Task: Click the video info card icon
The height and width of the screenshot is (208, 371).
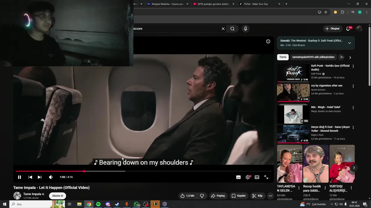Action: (x=268, y=41)
